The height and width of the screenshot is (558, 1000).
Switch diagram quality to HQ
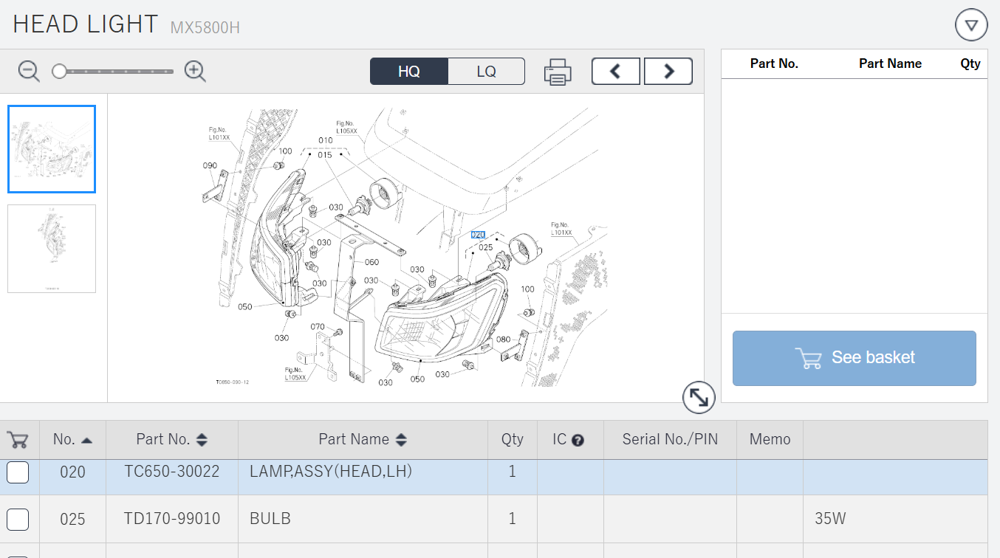[409, 72]
